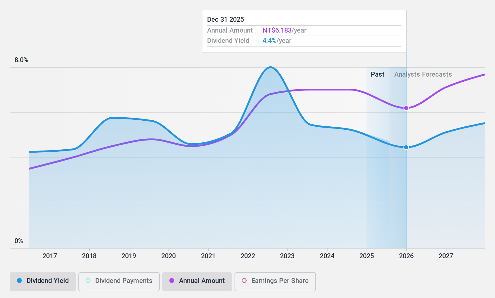Click the tooltip's Annual Amount row label
The image size is (495, 298).
[x=230, y=30]
